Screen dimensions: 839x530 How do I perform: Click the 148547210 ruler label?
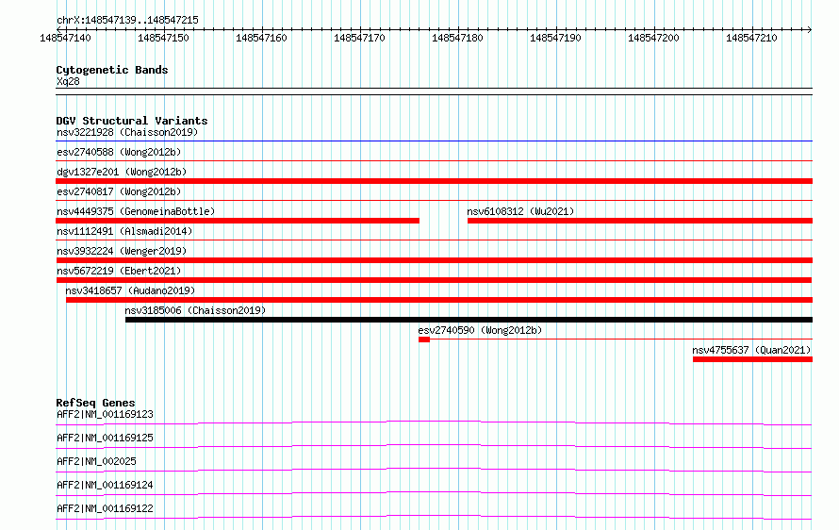[751, 38]
